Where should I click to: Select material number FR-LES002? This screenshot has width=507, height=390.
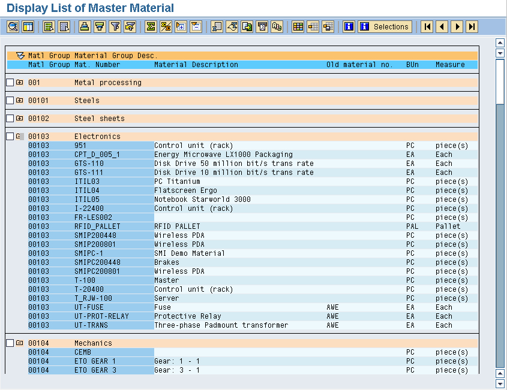tap(93, 217)
